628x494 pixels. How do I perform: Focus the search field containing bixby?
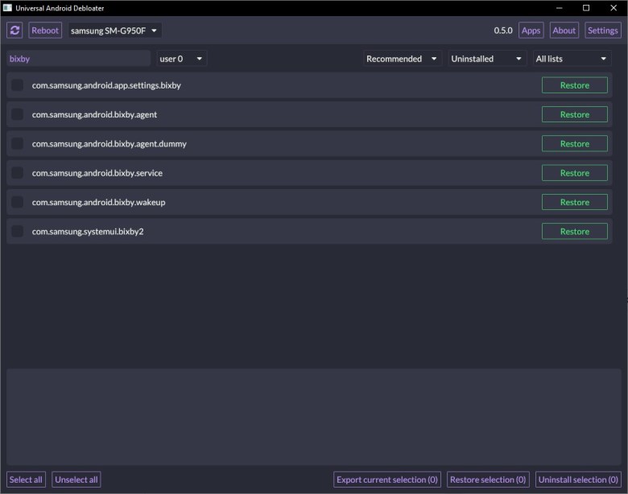[x=79, y=59]
